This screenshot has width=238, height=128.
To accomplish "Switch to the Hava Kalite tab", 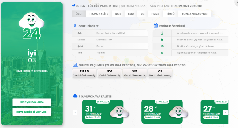I will coord(99,14).
